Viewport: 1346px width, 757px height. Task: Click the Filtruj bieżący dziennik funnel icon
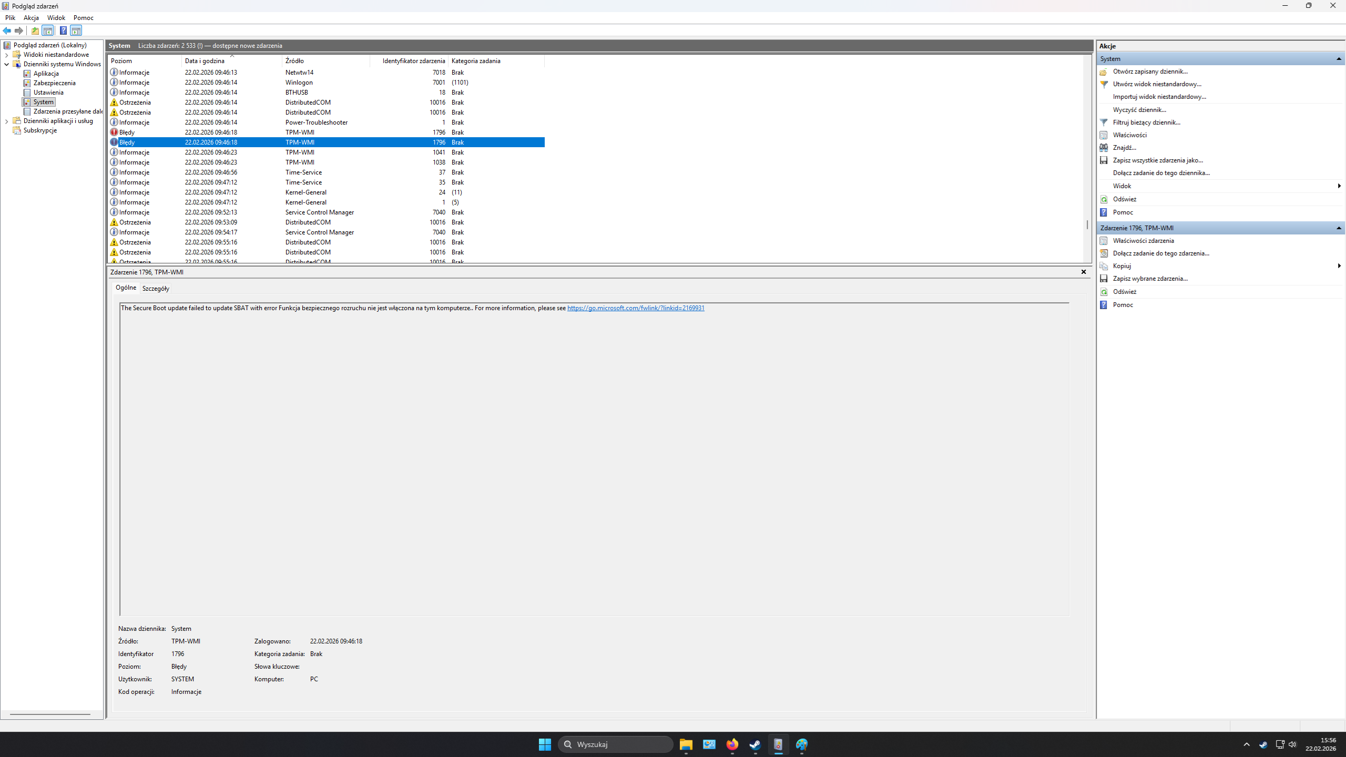point(1104,122)
